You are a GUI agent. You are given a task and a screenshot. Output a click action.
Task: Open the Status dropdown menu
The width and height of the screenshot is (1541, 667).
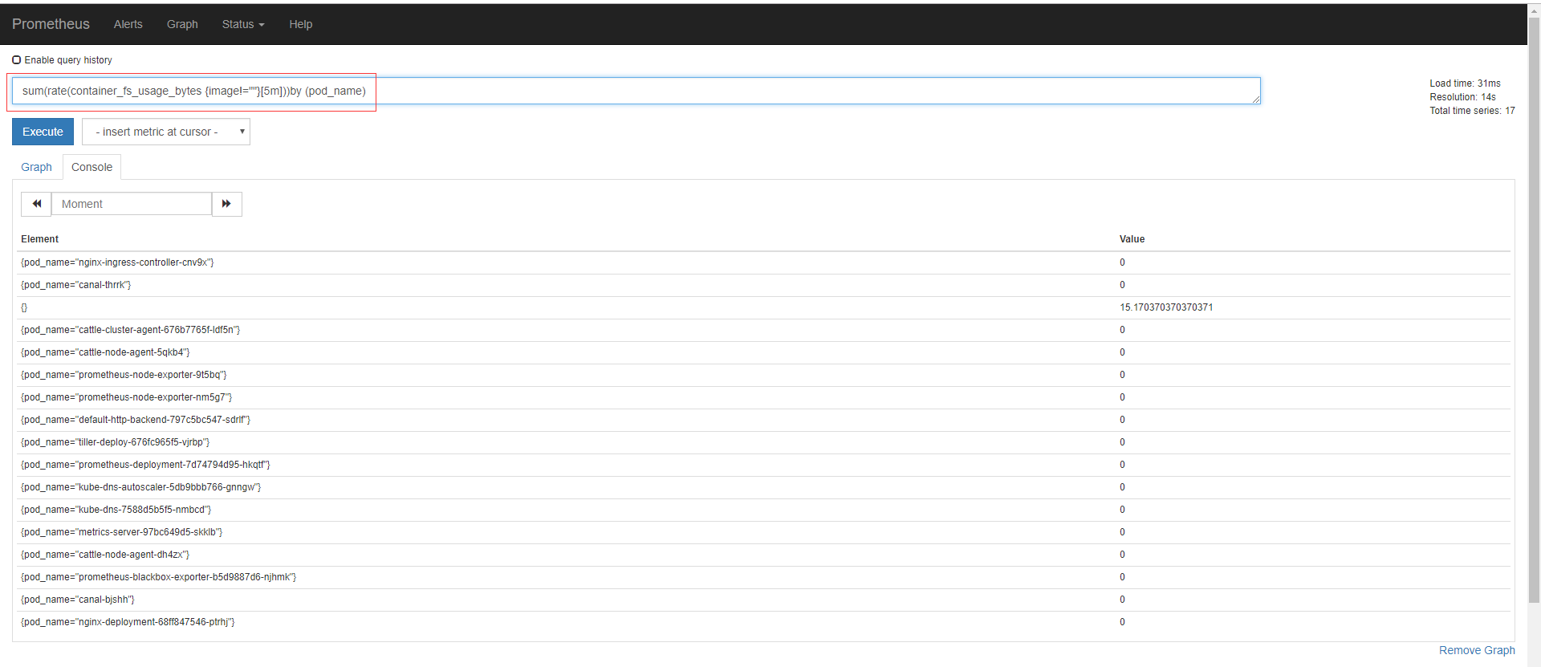coord(242,24)
